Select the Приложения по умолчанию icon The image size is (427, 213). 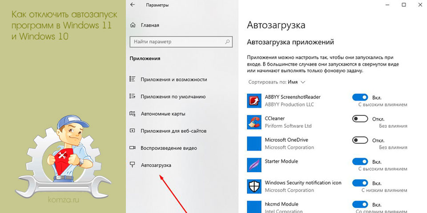[x=133, y=96]
